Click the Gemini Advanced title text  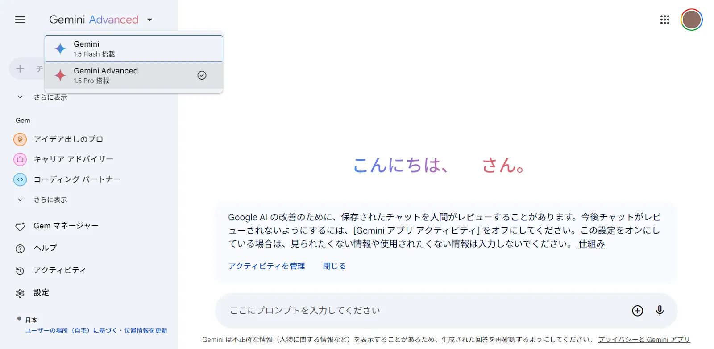[x=94, y=20]
